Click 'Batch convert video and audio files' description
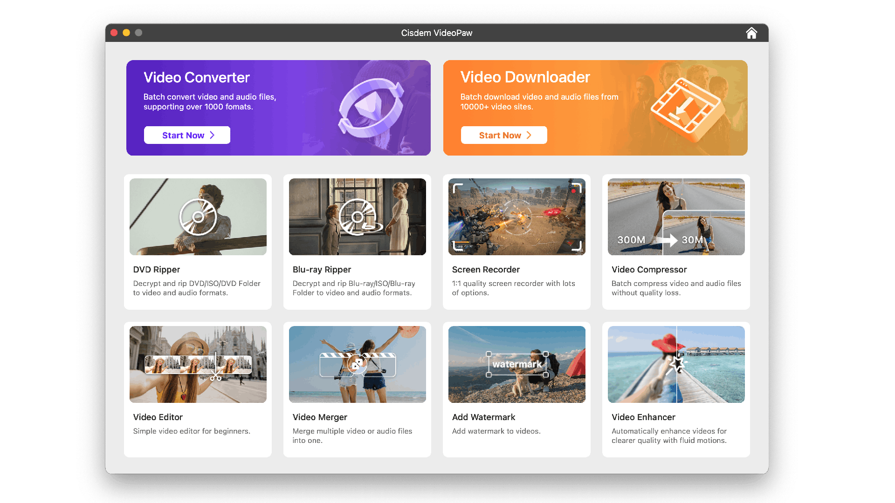The height and width of the screenshot is (503, 895). (x=210, y=102)
